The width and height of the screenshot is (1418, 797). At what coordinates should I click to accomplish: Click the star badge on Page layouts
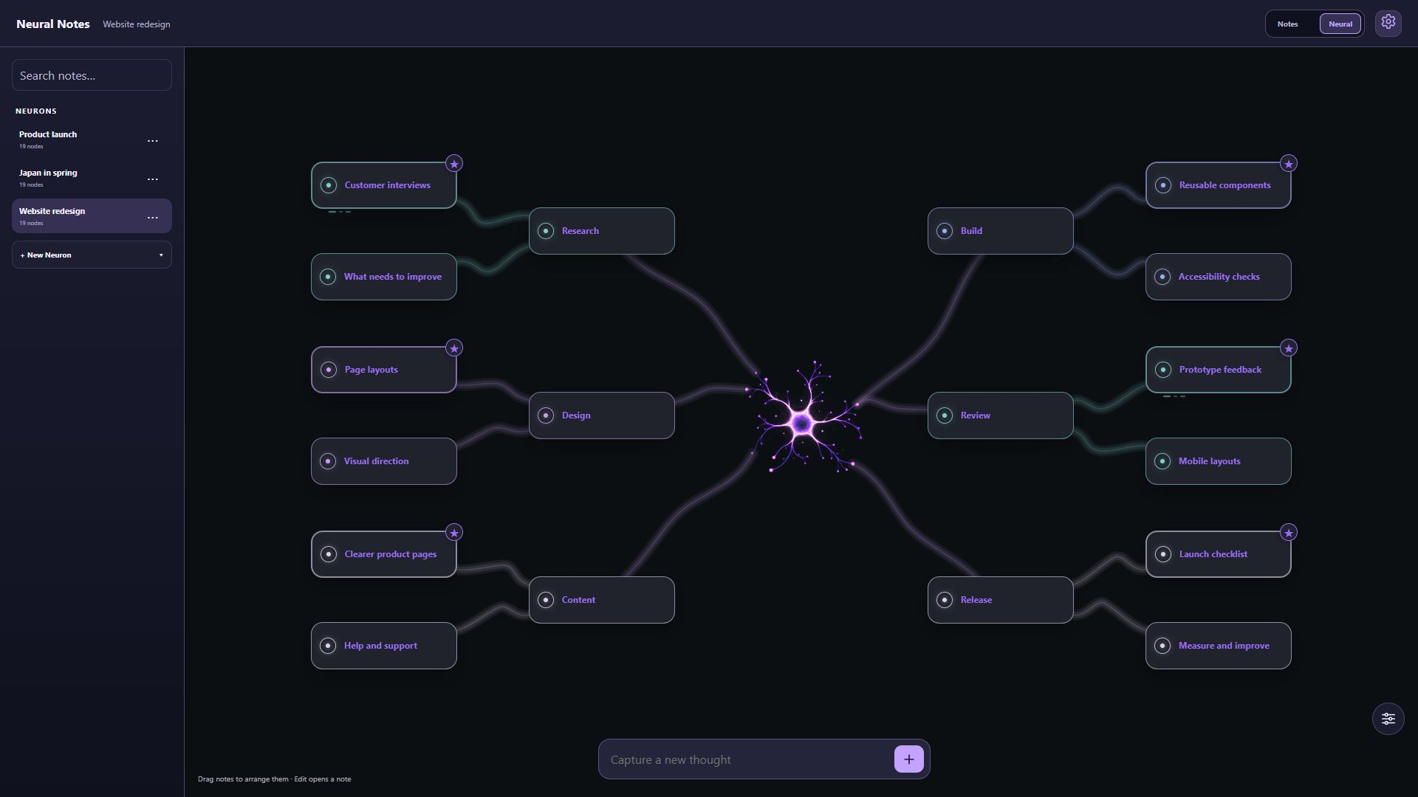[x=454, y=348]
